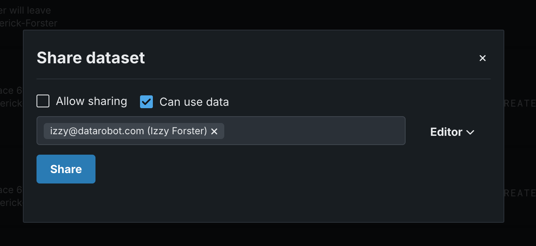The height and width of the screenshot is (246, 536).
Task: Click the Allow sharing label text
Action: click(x=91, y=101)
